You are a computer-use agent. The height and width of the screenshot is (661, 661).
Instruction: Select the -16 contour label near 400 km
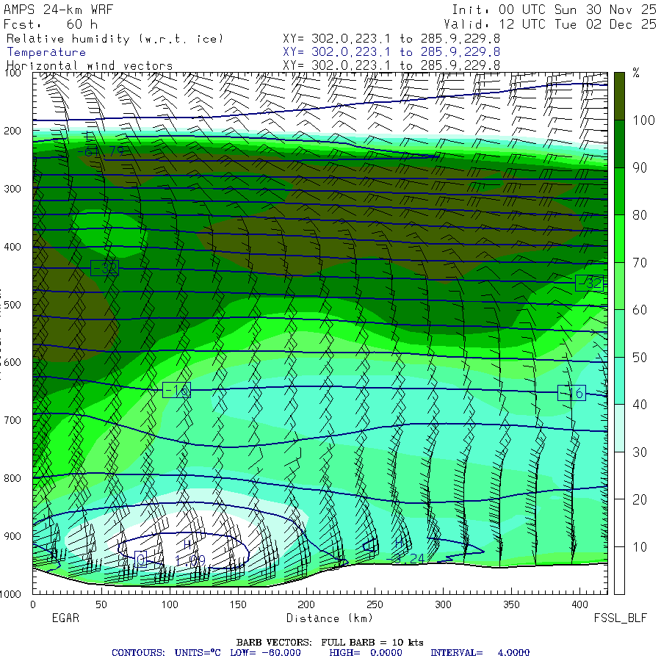pyautogui.click(x=571, y=393)
